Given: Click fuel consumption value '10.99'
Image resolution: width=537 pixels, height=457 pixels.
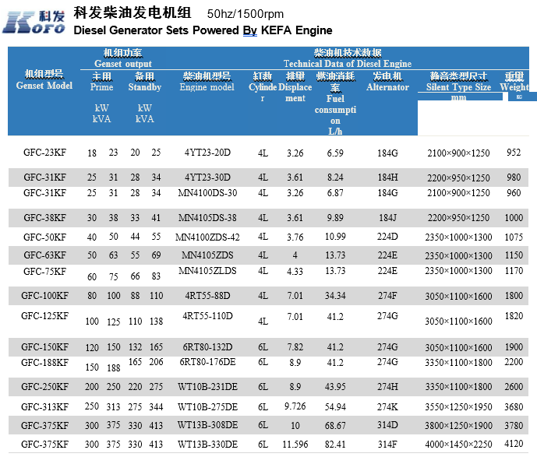Looking at the screenshot, I should pyautogui.click(x=335, y=237).
